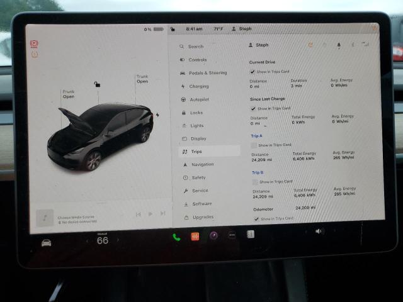This screenshot has height=302, width=403.
Task: Tap the lock icon in the top status bar
Action: coord(173,29)
